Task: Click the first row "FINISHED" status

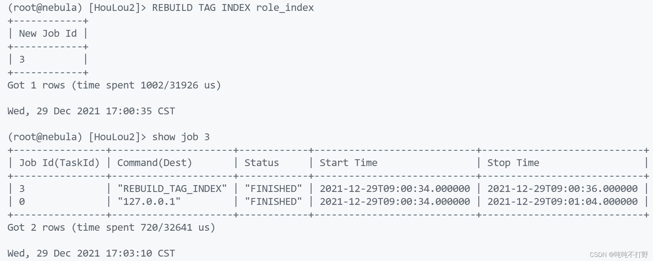Action: [x=273, y=189]
